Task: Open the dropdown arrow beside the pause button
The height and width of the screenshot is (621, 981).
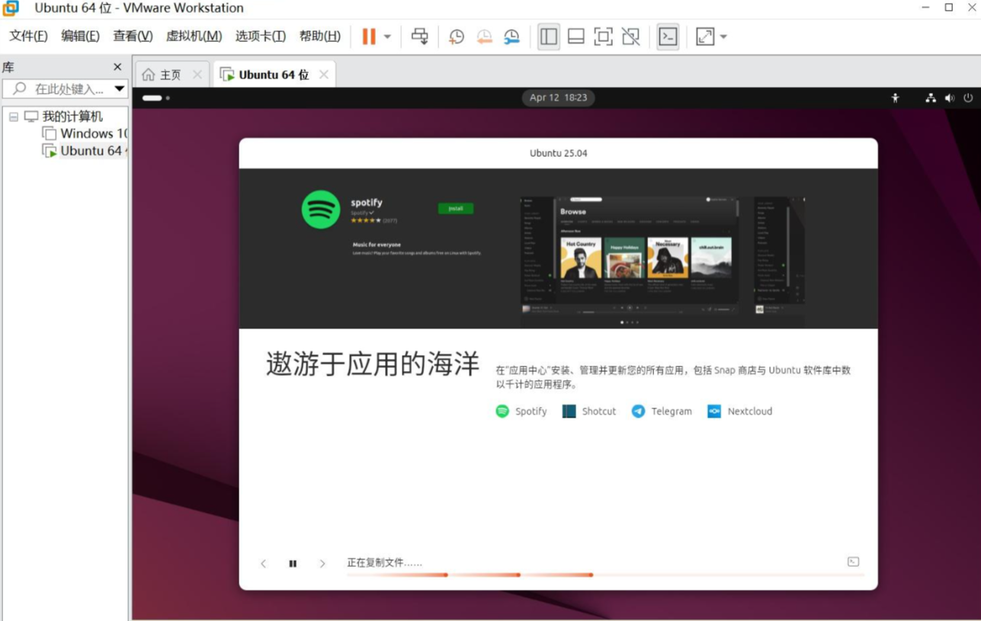Action: [x=387, y=37]
